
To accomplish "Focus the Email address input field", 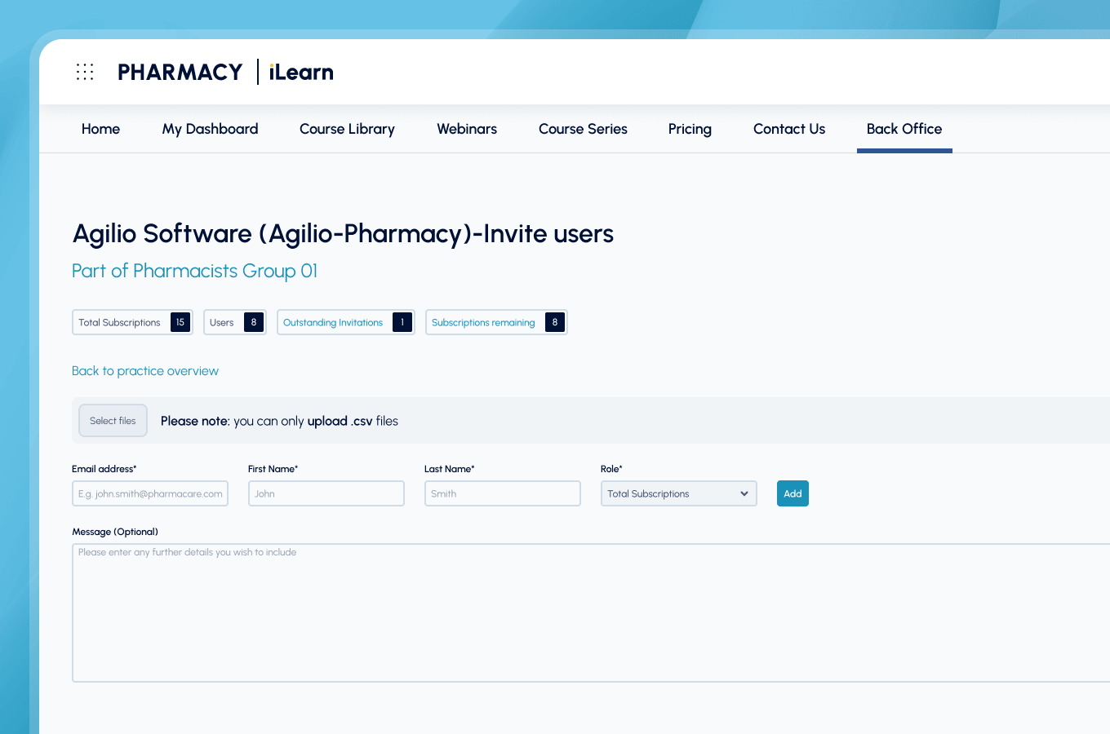I will pos(150,493).
